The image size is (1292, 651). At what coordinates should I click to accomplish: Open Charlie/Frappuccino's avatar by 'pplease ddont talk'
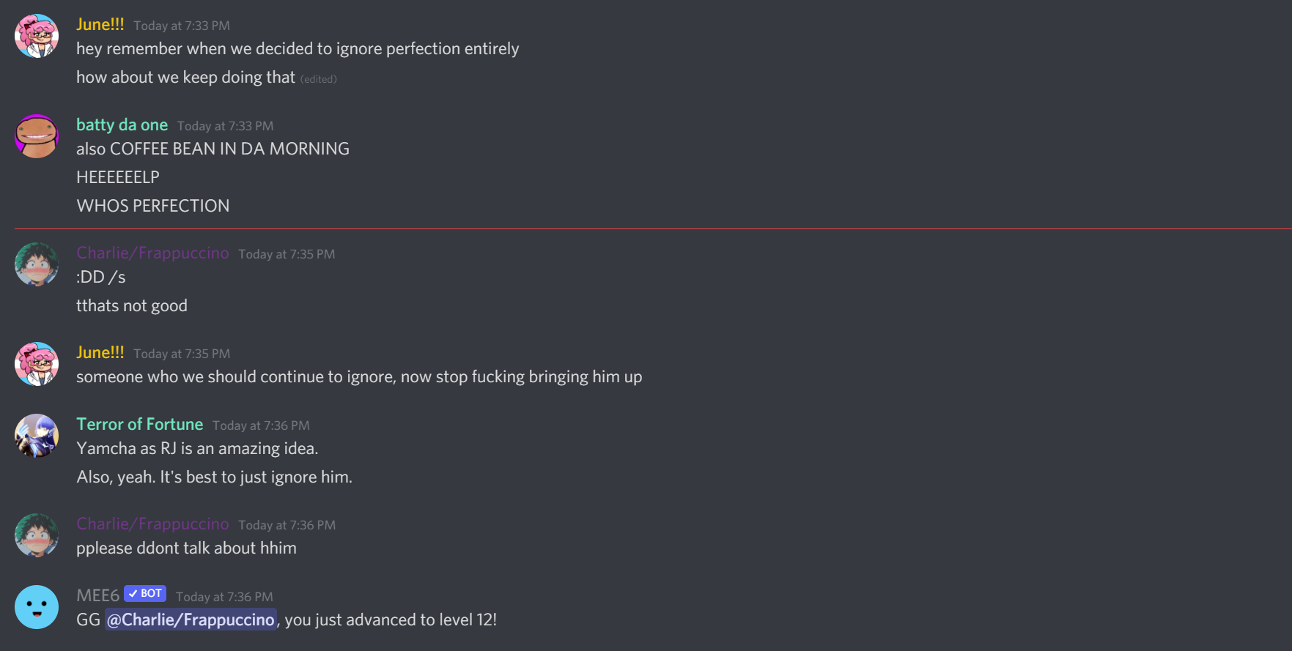click(37, 535)
